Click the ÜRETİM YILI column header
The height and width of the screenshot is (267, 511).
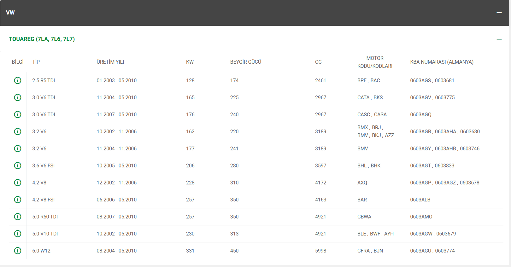click(x=110, y=62)
